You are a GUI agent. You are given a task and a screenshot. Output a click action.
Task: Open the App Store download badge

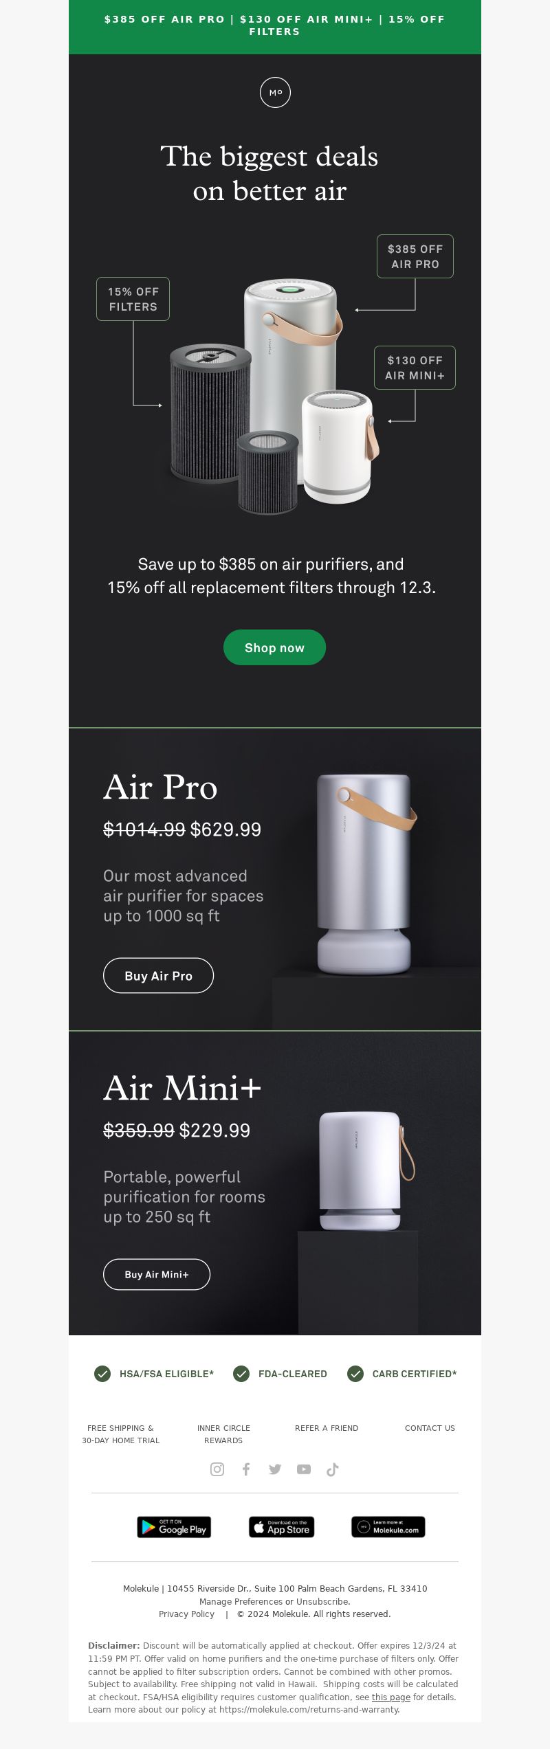coord(282,1526)
